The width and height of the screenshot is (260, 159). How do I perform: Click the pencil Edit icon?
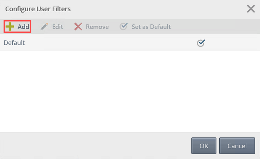pos(44,27)
